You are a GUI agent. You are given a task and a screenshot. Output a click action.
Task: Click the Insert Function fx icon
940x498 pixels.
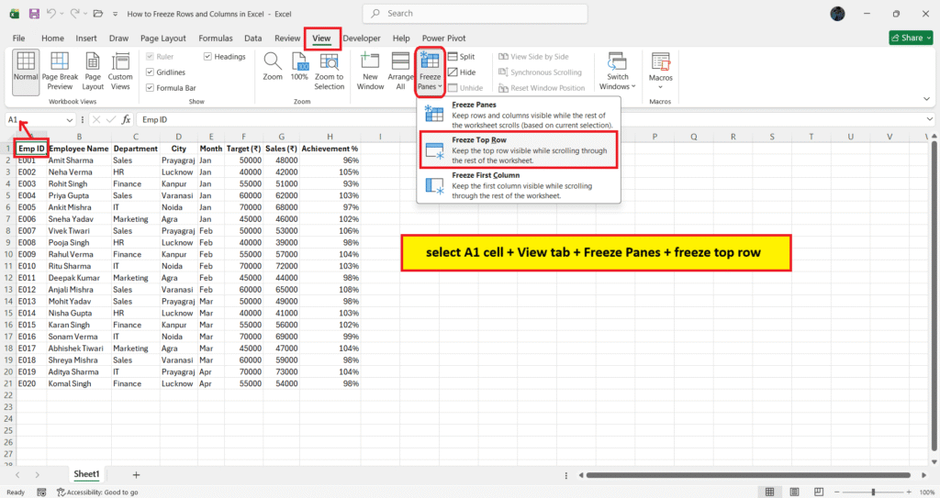pos(126,119)
